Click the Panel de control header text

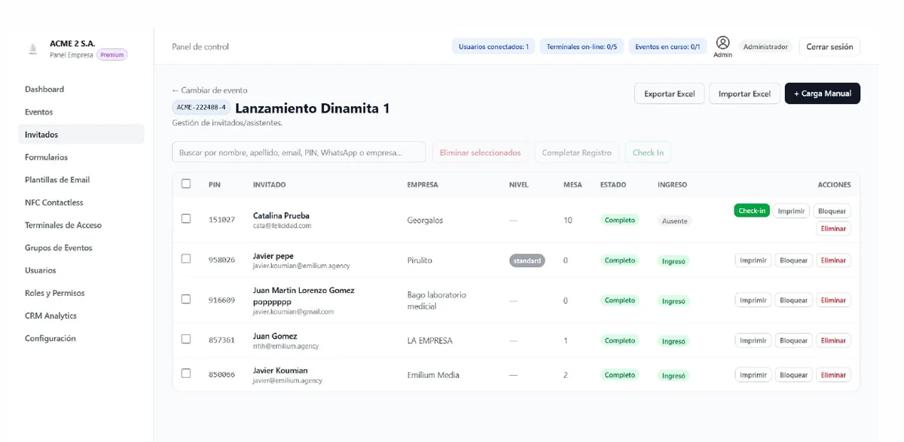[200, 47]
